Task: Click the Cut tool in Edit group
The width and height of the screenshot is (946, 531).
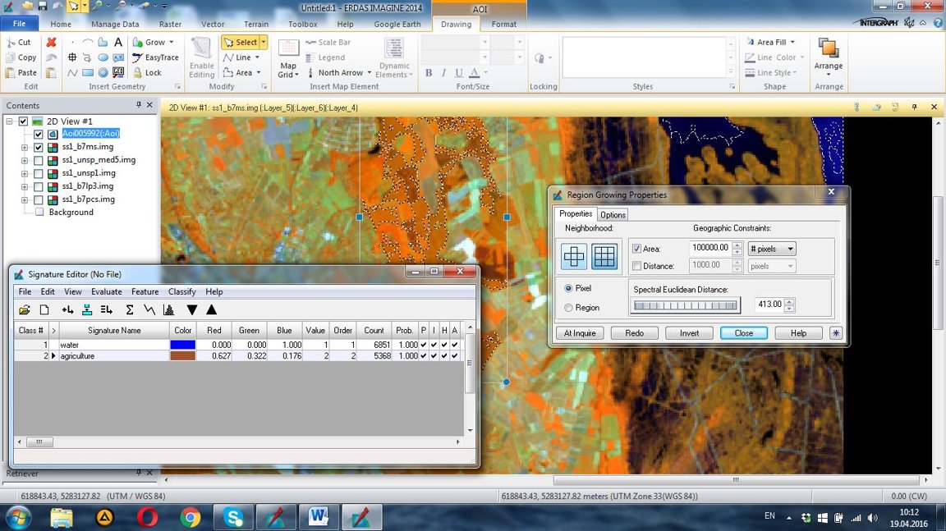Action: coord(18,42)
